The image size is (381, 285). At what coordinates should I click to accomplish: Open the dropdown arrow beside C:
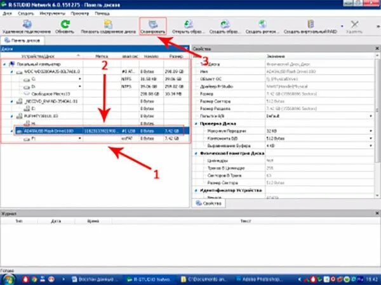[80, 79]
